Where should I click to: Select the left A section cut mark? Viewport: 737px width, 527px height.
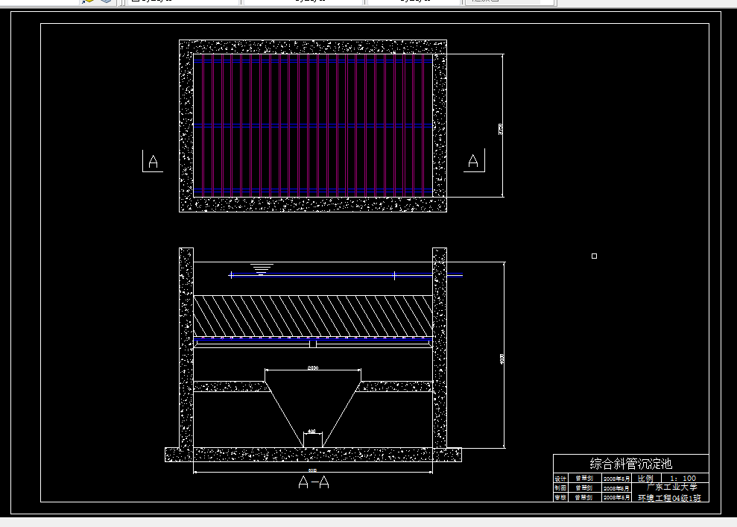[153, 161]
